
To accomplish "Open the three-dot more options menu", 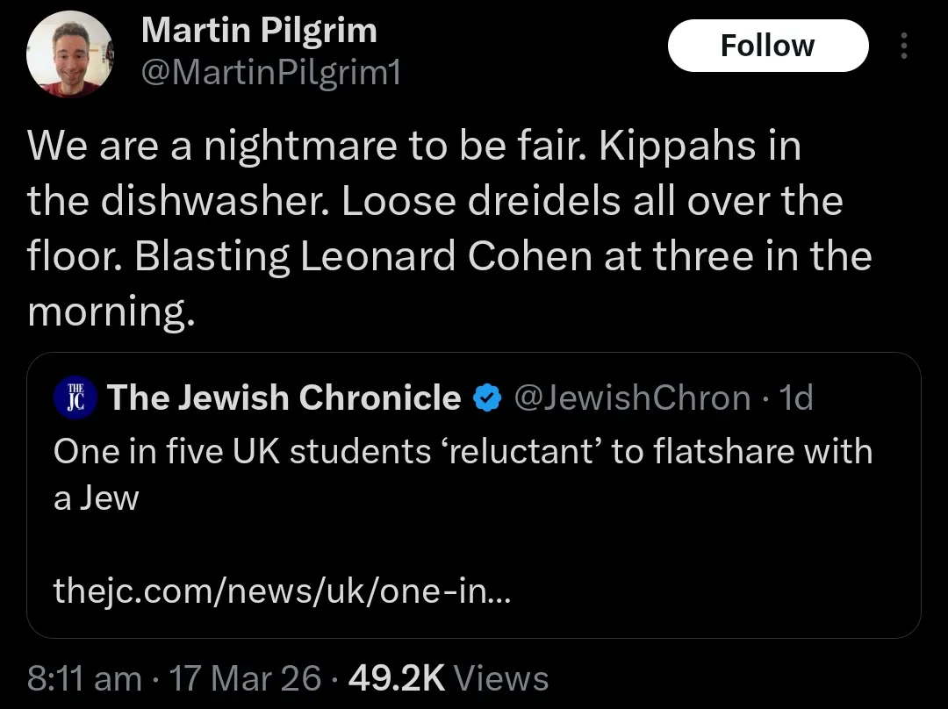I will coord(904,46).
